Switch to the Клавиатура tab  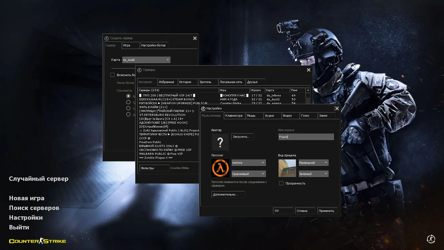tap(234, 116)
